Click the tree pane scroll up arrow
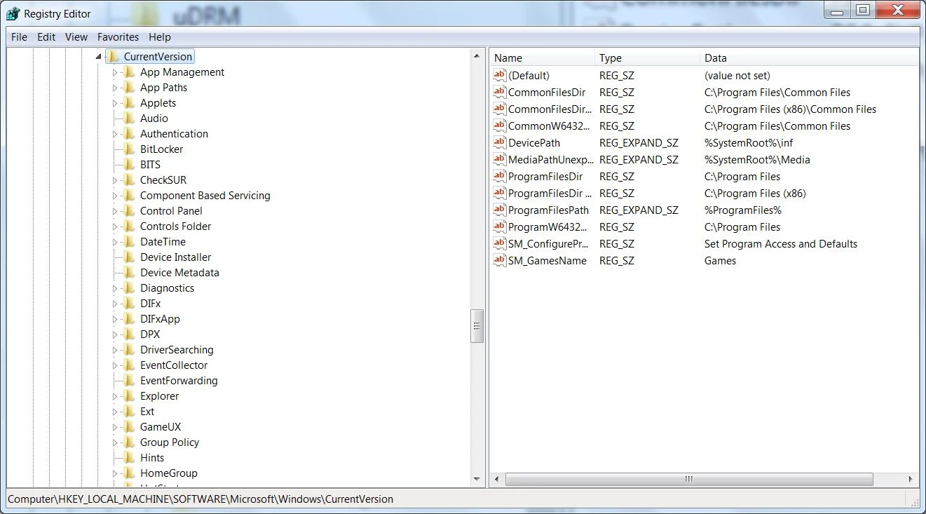This screenshot has height=514, width=926. (477, 56)
